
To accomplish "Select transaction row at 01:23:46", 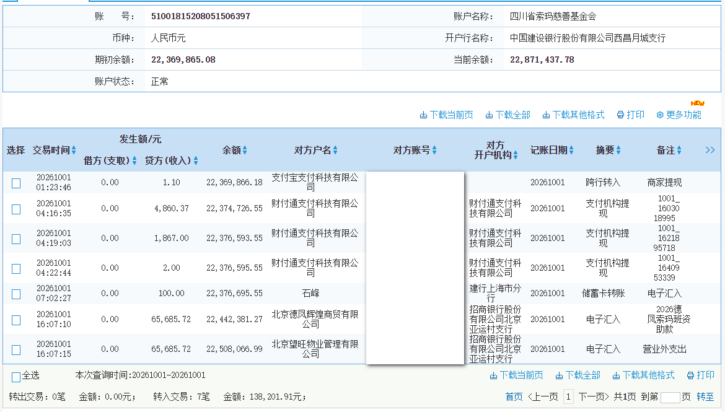I will (x=16, y=183).
